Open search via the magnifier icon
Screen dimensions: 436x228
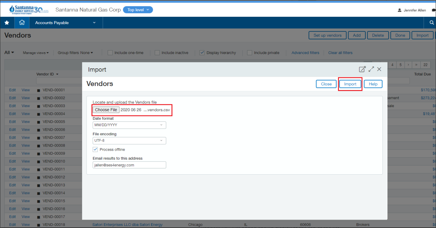tap(431, 22)
